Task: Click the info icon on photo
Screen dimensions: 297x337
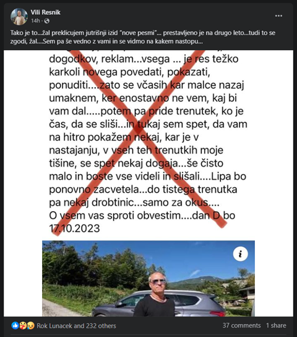Action: 240,254
